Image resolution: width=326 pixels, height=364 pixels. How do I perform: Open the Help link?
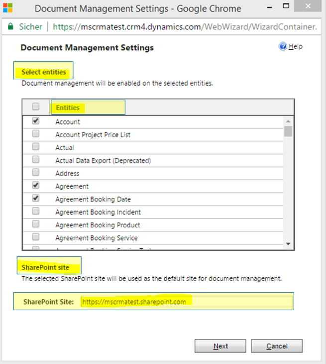pyautogui.click(x=296, y=46)
